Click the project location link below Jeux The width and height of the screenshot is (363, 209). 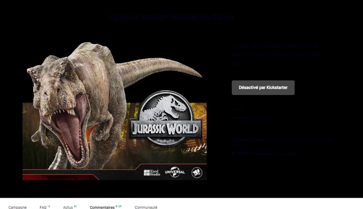point(252,118)
